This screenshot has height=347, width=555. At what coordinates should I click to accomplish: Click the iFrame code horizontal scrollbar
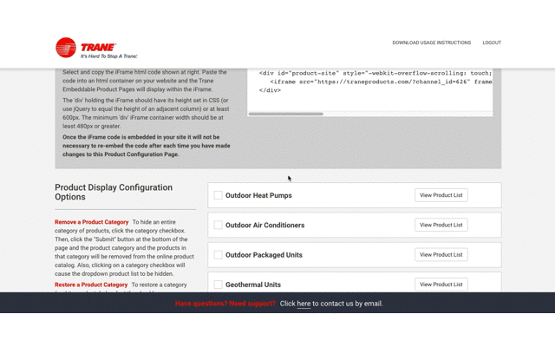pos(286,114)
